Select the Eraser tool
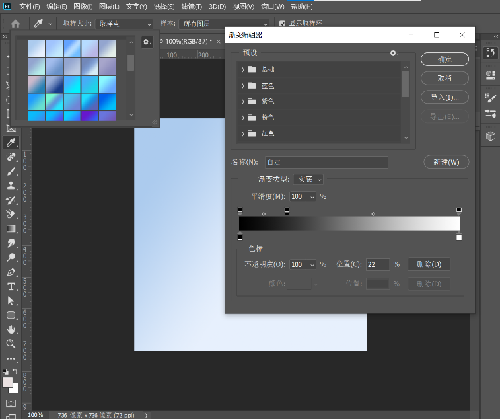Image resolution: width=500 pixels, height=419 pixels. [11, 214]
